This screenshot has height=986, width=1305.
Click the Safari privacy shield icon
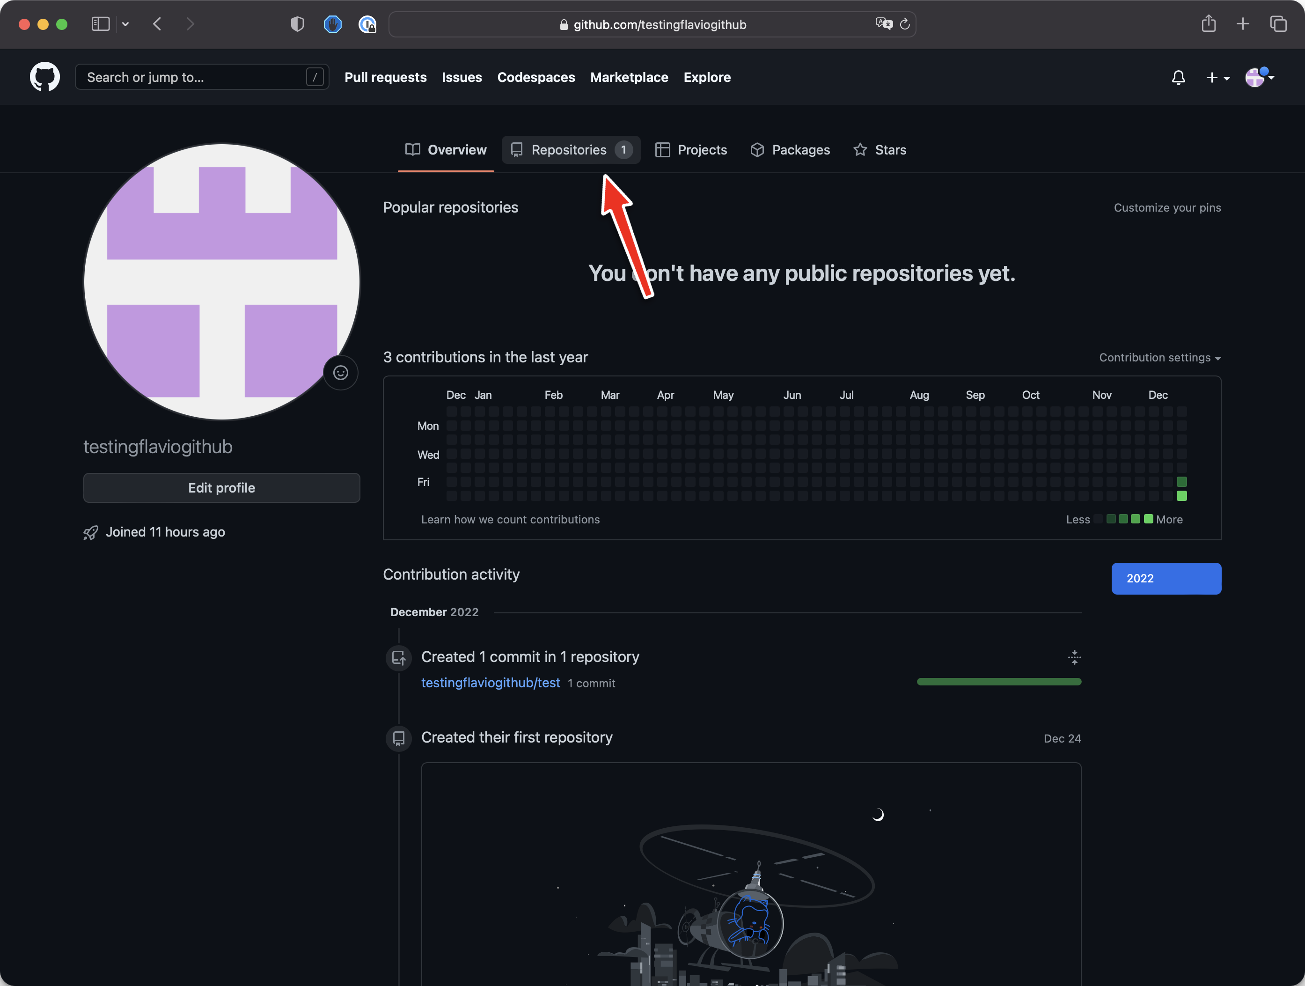coord(297,24)
